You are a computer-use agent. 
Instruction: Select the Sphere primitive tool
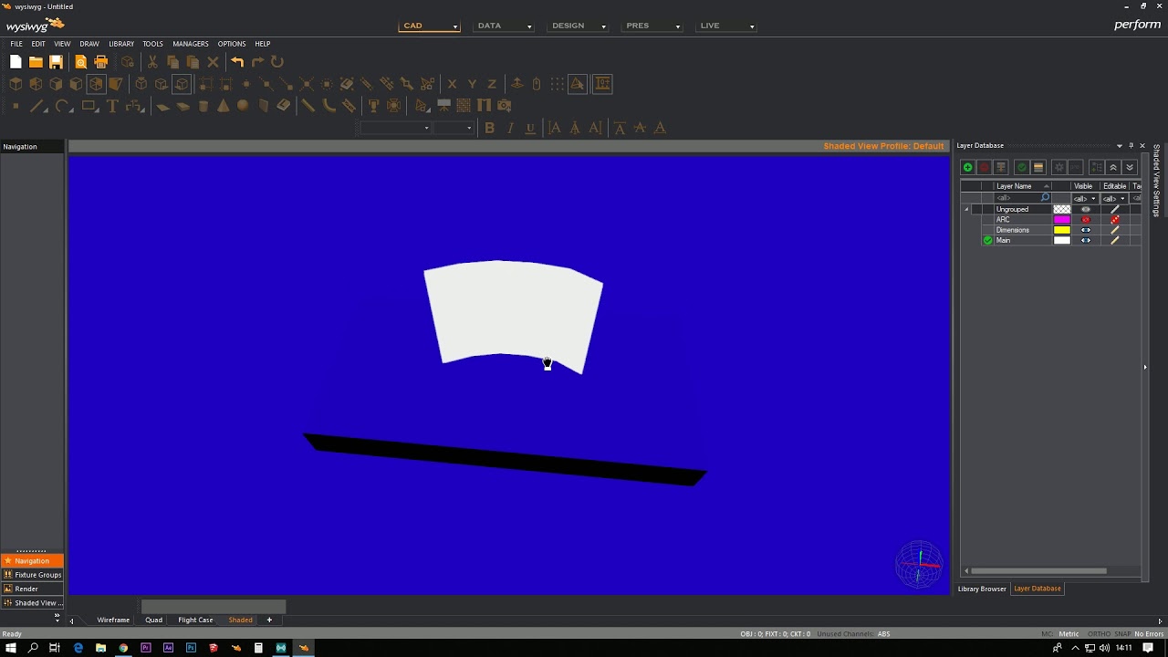tap(243, 106)
